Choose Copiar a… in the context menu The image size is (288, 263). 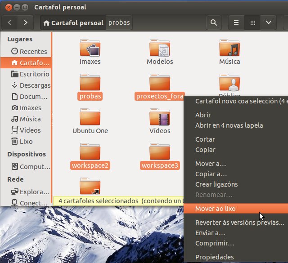point(236,174)
